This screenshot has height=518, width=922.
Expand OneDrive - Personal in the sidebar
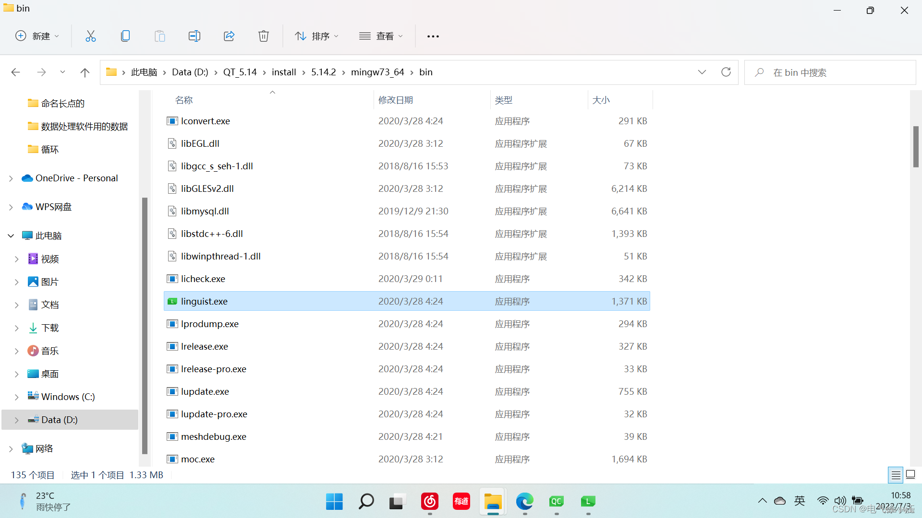click(x=11, y=178)
